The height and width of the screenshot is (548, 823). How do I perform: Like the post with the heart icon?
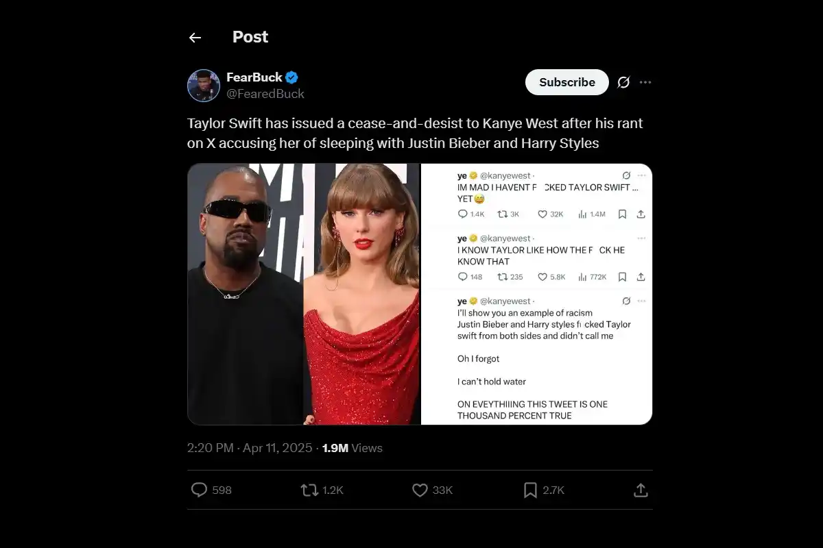(x=419, y=490)
